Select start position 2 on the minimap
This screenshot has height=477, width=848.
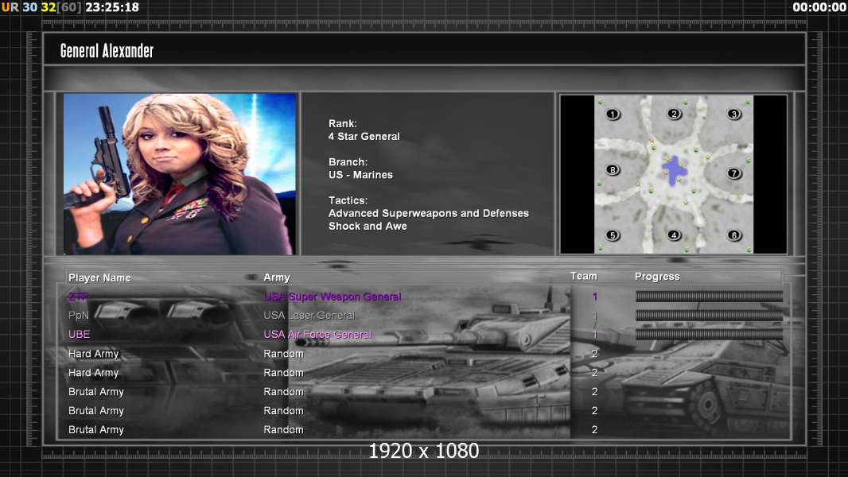pyautogui.click(x=674, y=114)
